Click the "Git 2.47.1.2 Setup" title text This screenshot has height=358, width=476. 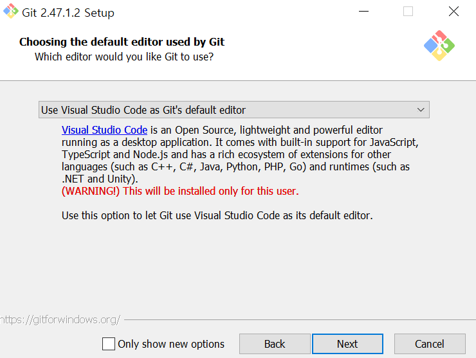(x=68, y=12)
